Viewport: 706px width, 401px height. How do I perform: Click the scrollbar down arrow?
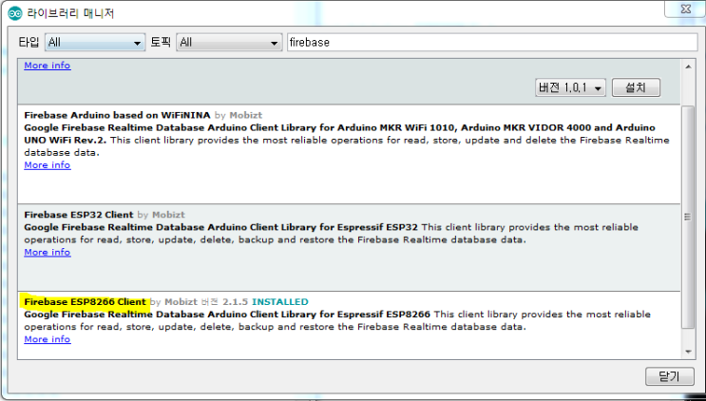(688, 352)
